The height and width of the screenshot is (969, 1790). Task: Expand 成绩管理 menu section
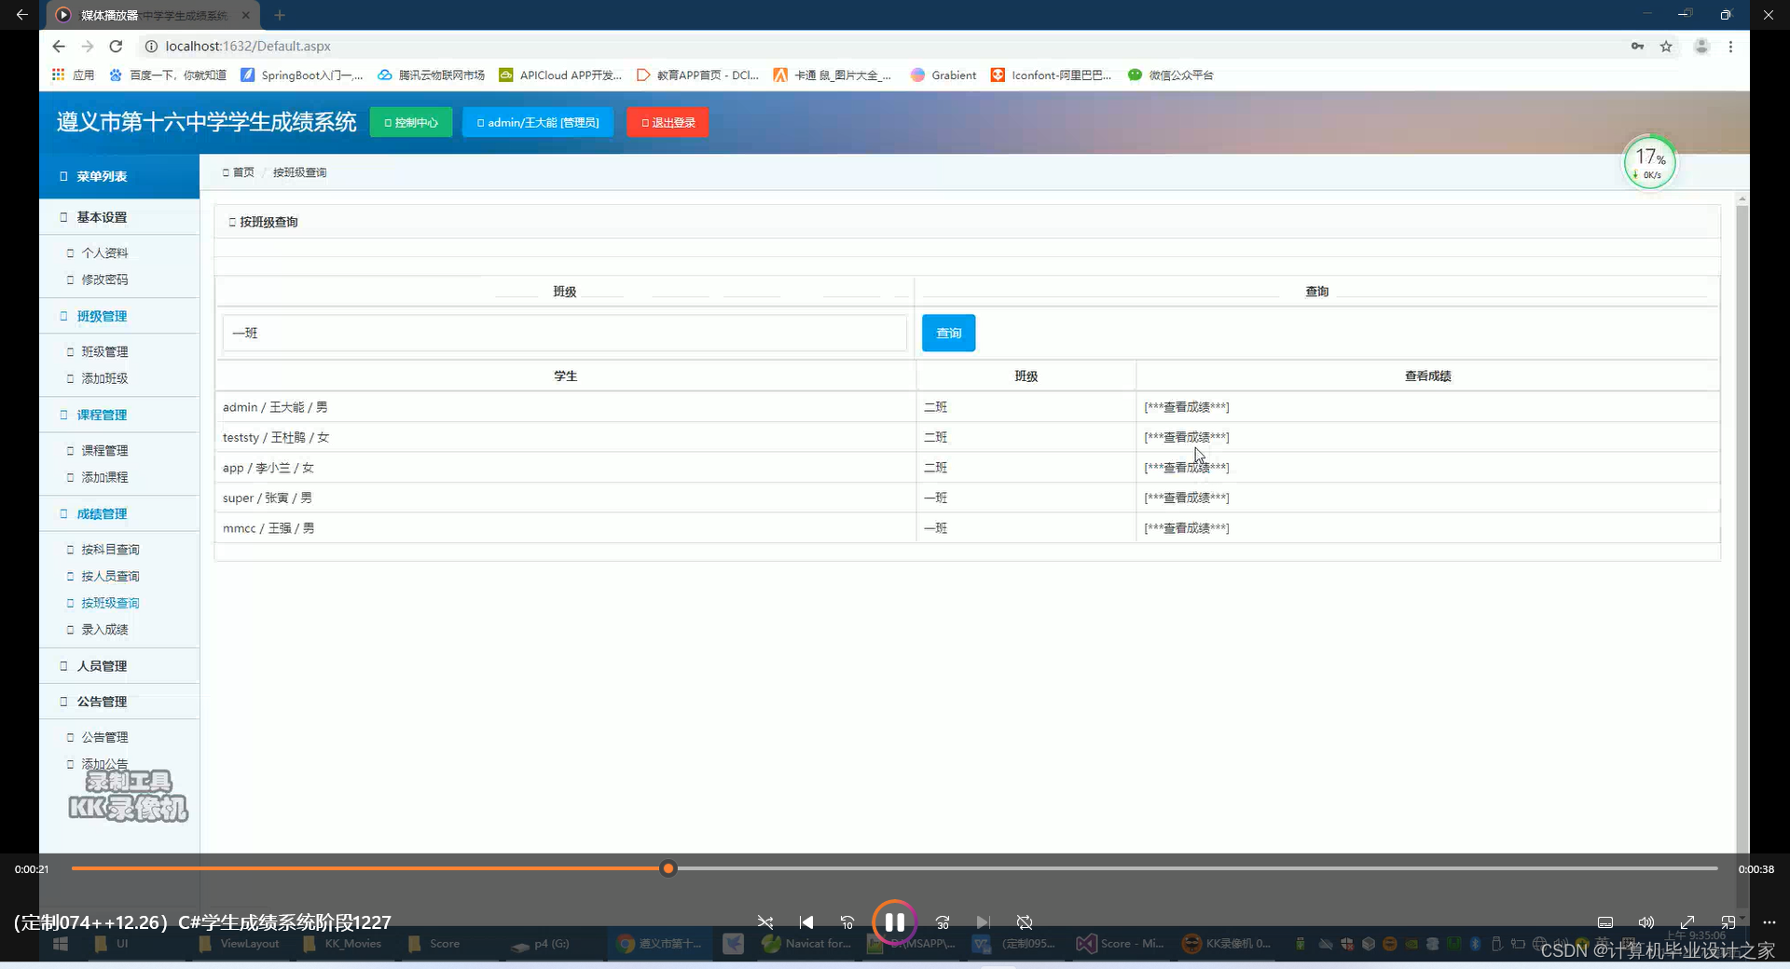click(119, 513)
